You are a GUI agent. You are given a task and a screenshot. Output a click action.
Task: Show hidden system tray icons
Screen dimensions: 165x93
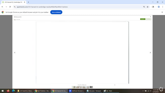(x=143, y=91)
